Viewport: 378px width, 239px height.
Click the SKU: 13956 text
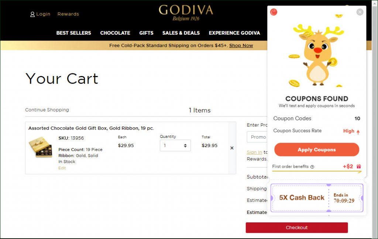[x=71, y=138]
